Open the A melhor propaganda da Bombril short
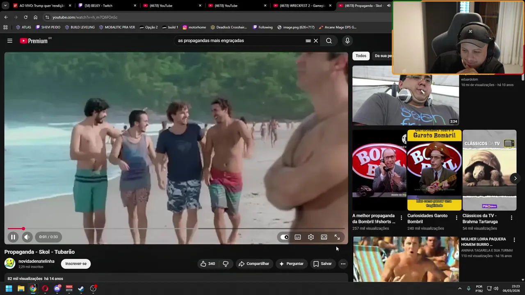This screenshot has height=295, width=525. (x=379, y=170)
